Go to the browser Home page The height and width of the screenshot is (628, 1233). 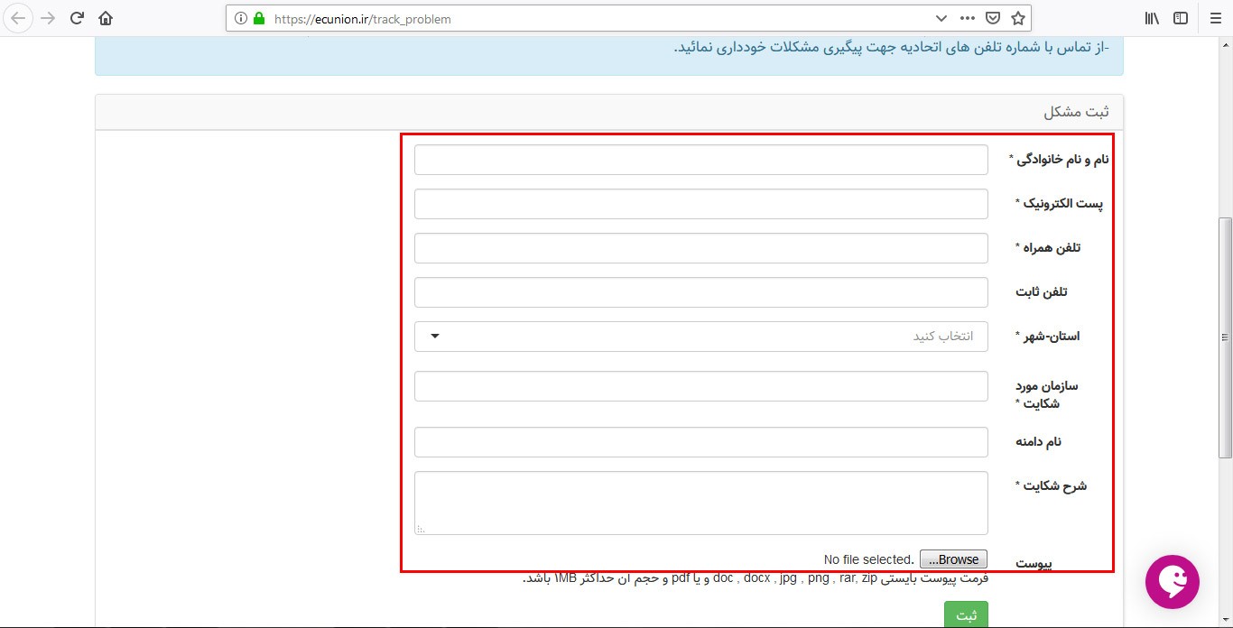[x=106, y=18]
